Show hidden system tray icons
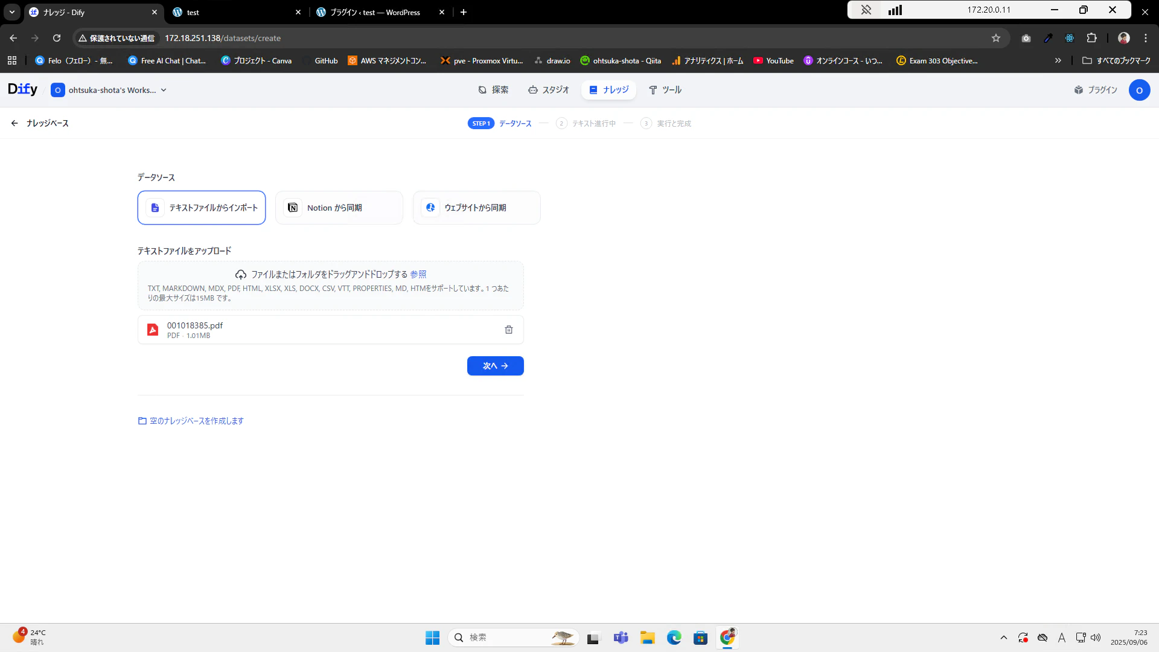The image size is (1159, 652). coord(1003,638)
